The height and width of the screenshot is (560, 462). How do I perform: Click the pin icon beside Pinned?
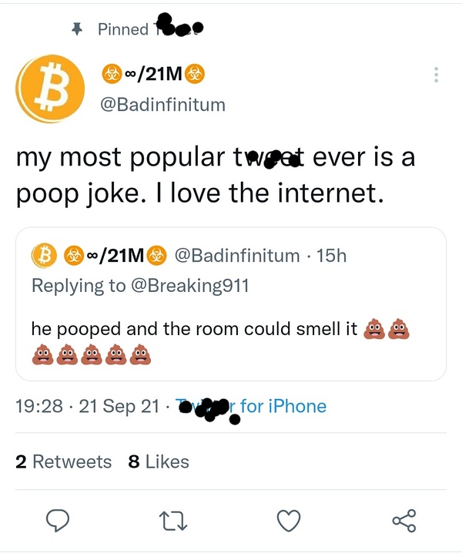click(x=76, y=29)
